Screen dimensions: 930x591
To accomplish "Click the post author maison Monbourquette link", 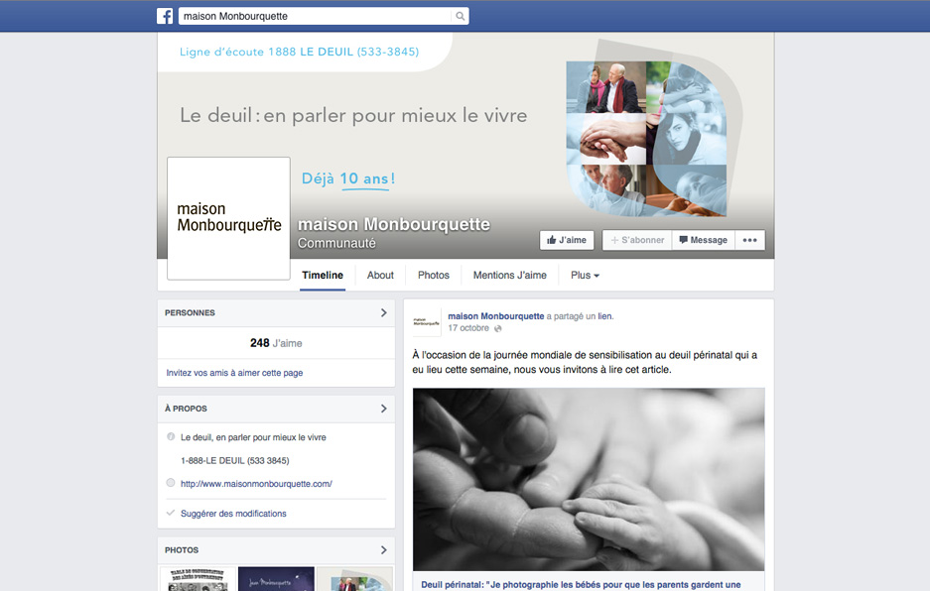I will click(496, 316).
